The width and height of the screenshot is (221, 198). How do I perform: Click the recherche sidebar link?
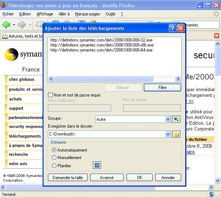click(18, 154)
